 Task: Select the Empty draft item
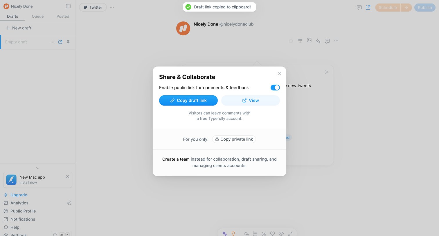(38, 42)
